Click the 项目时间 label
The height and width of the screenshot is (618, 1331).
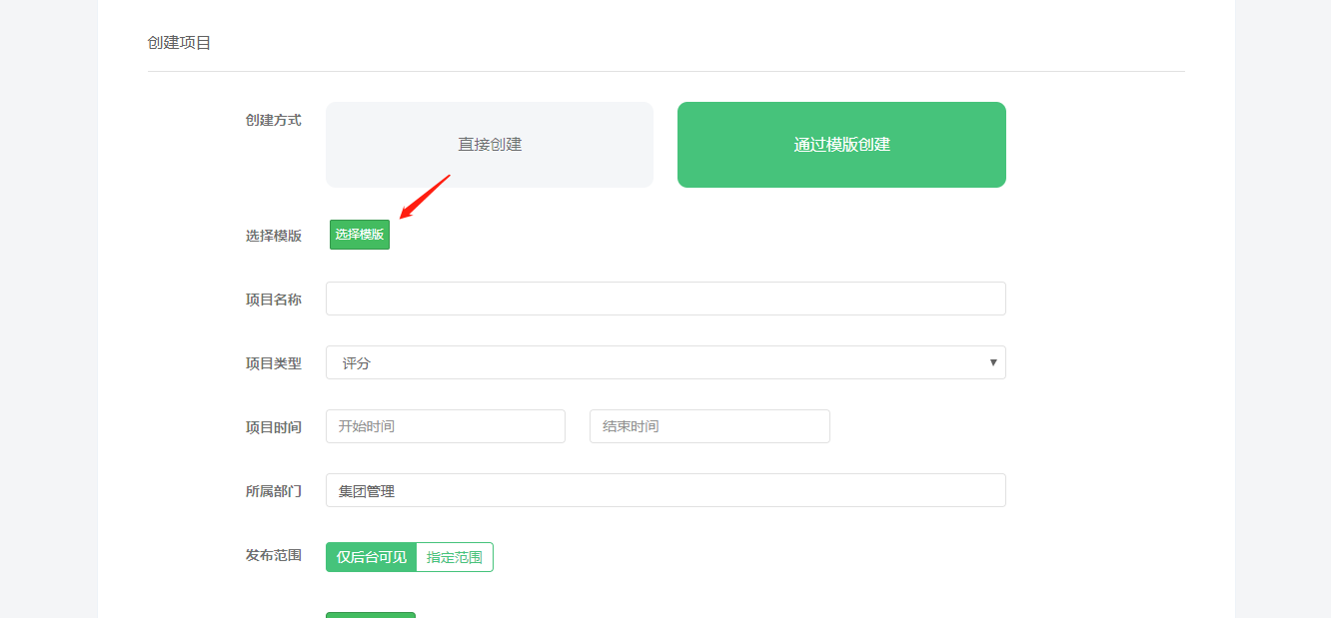(x=274, y=427)
